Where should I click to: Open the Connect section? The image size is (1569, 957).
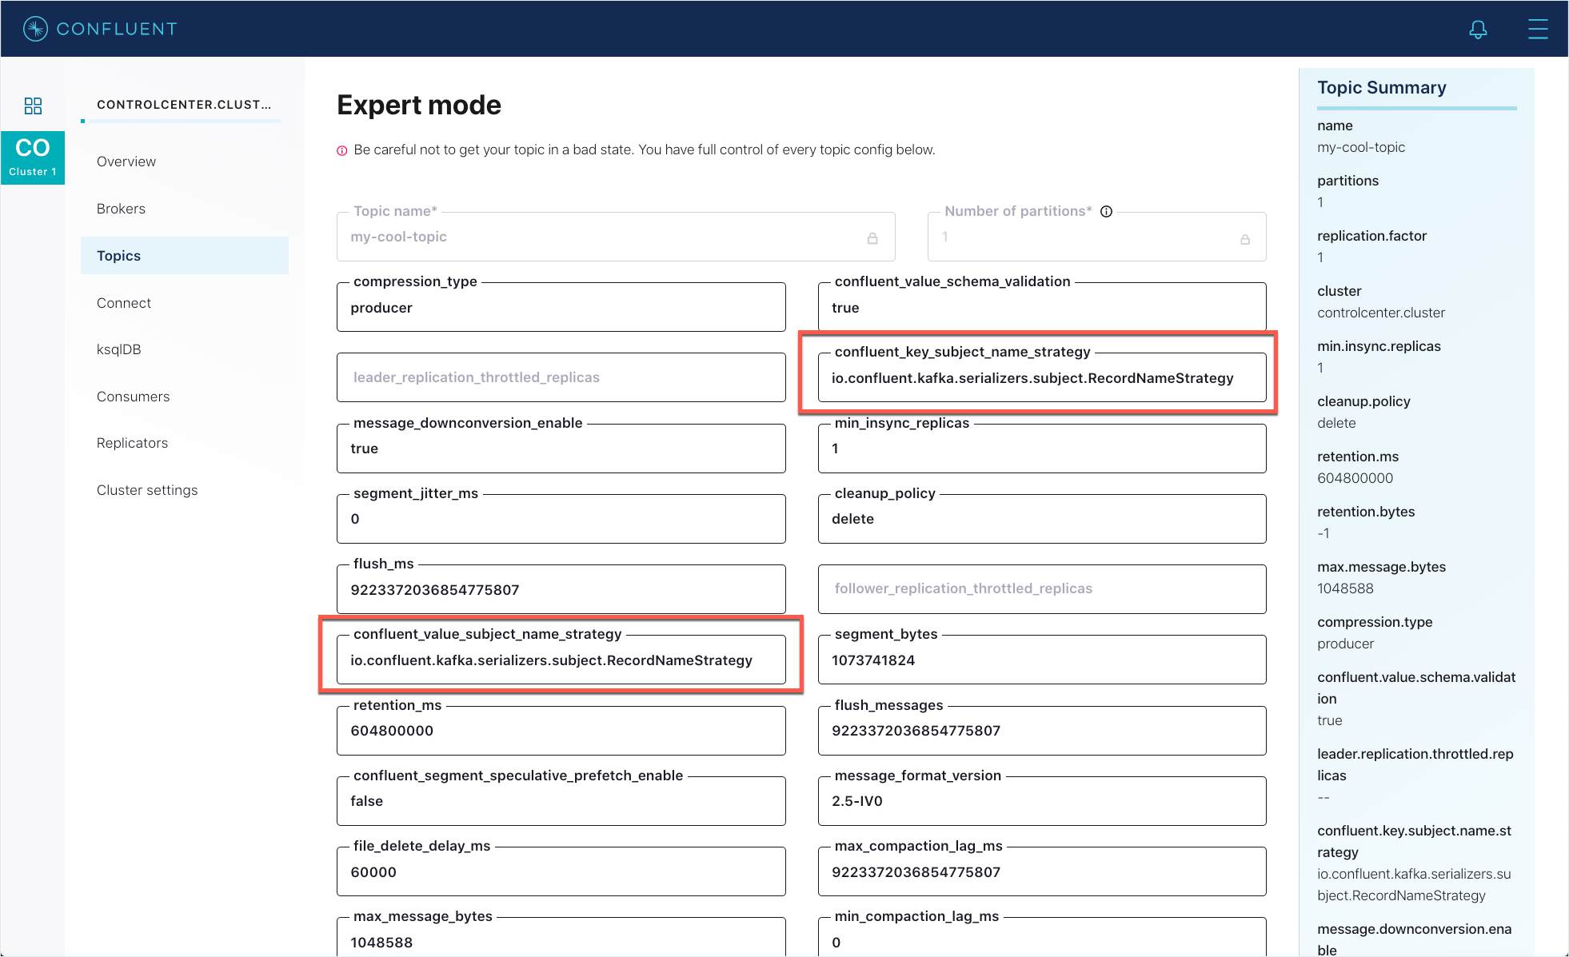124,303
